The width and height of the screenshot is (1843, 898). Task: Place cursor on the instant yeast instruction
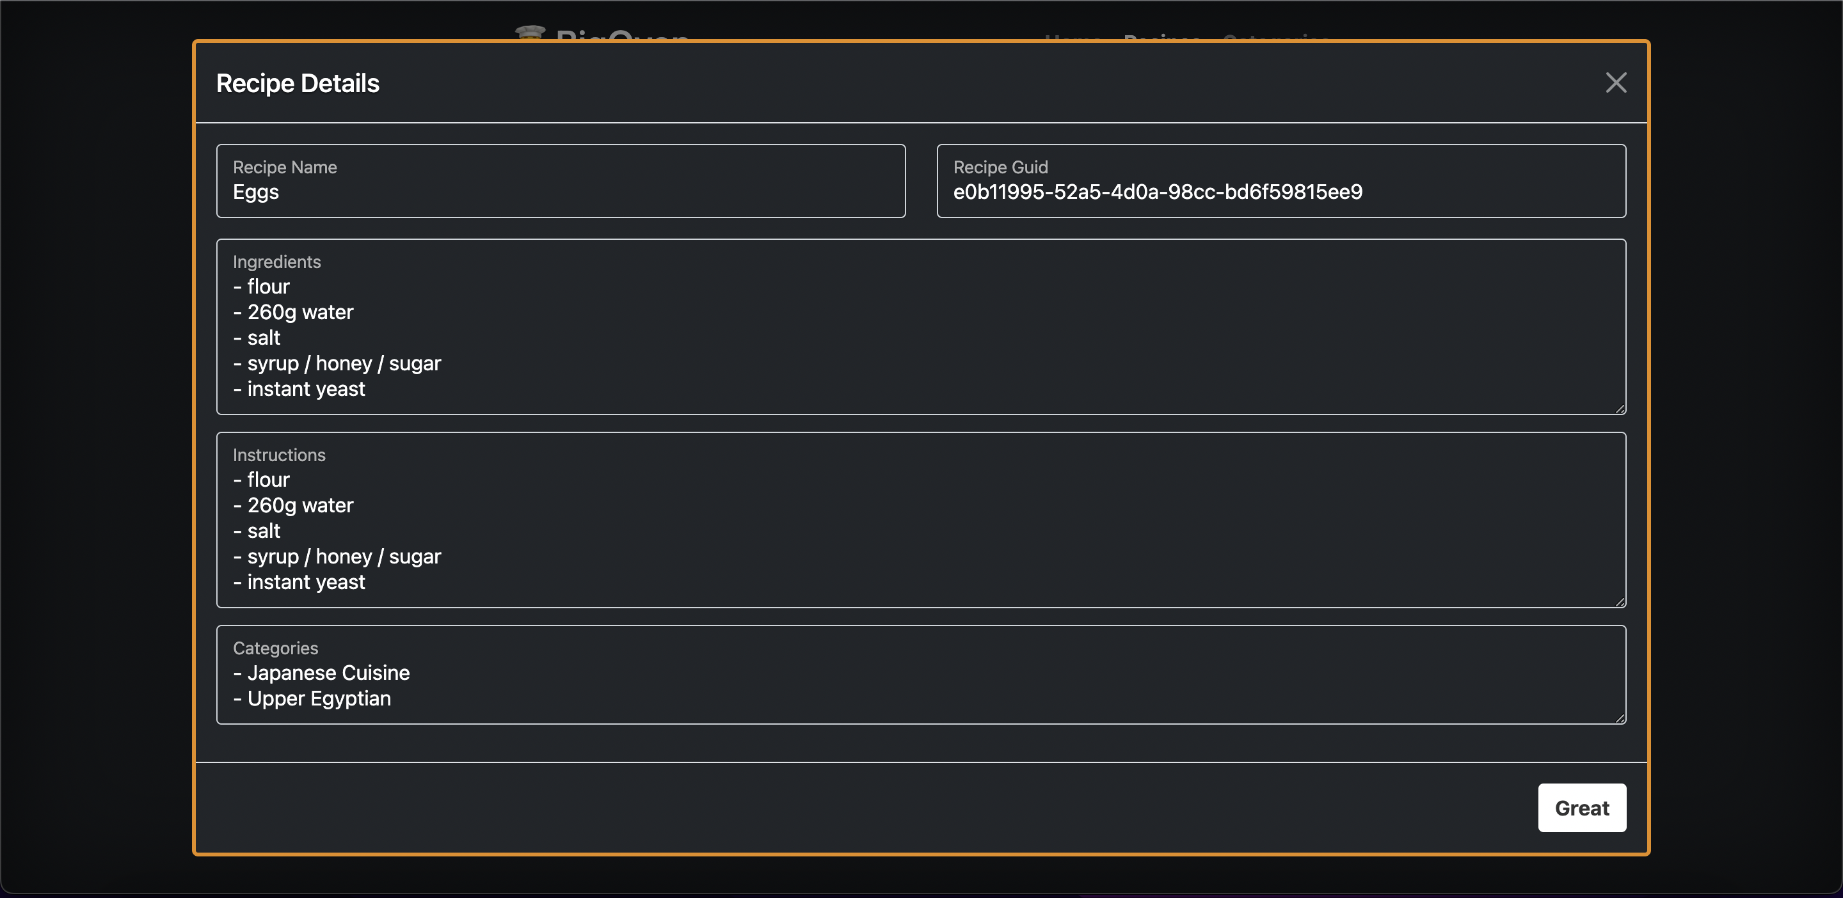coord(307,581)
